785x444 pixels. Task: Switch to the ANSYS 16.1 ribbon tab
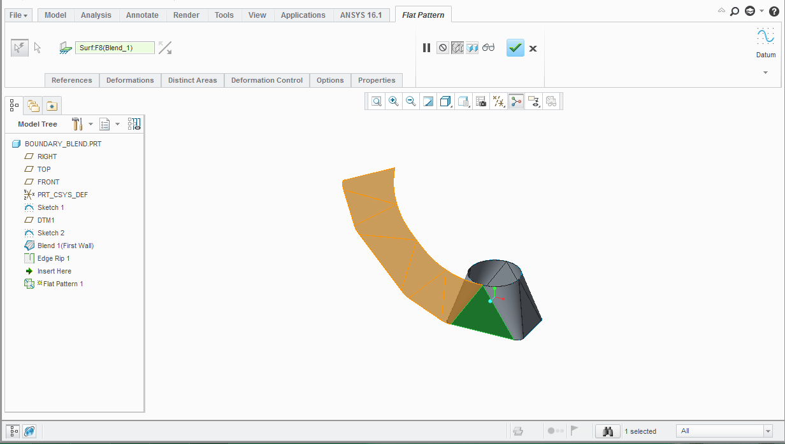click(361, 15)
